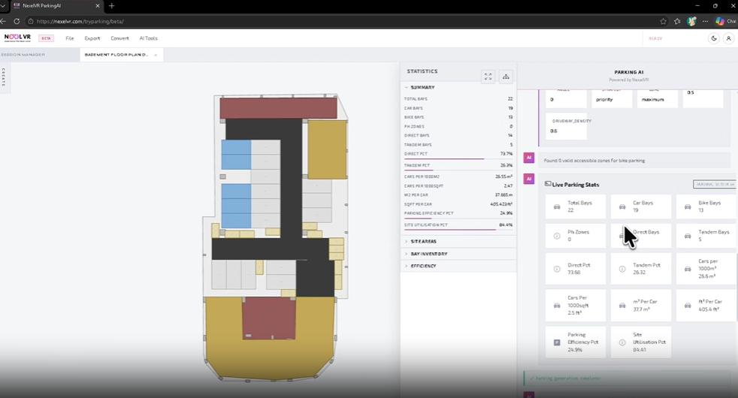Open the user account icon

coord(728,38)
